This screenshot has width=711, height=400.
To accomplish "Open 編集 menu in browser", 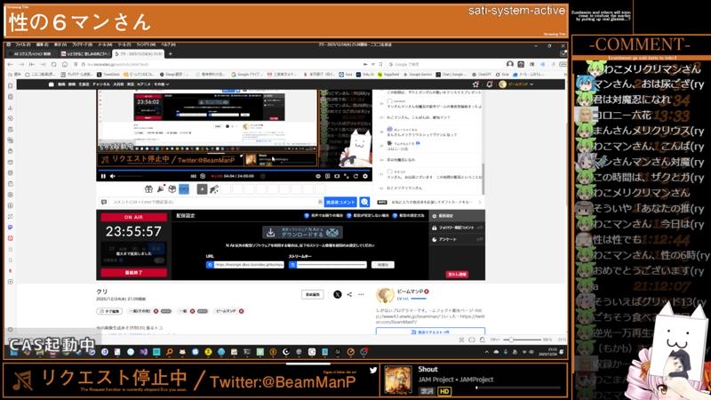I will pos(42,44).
